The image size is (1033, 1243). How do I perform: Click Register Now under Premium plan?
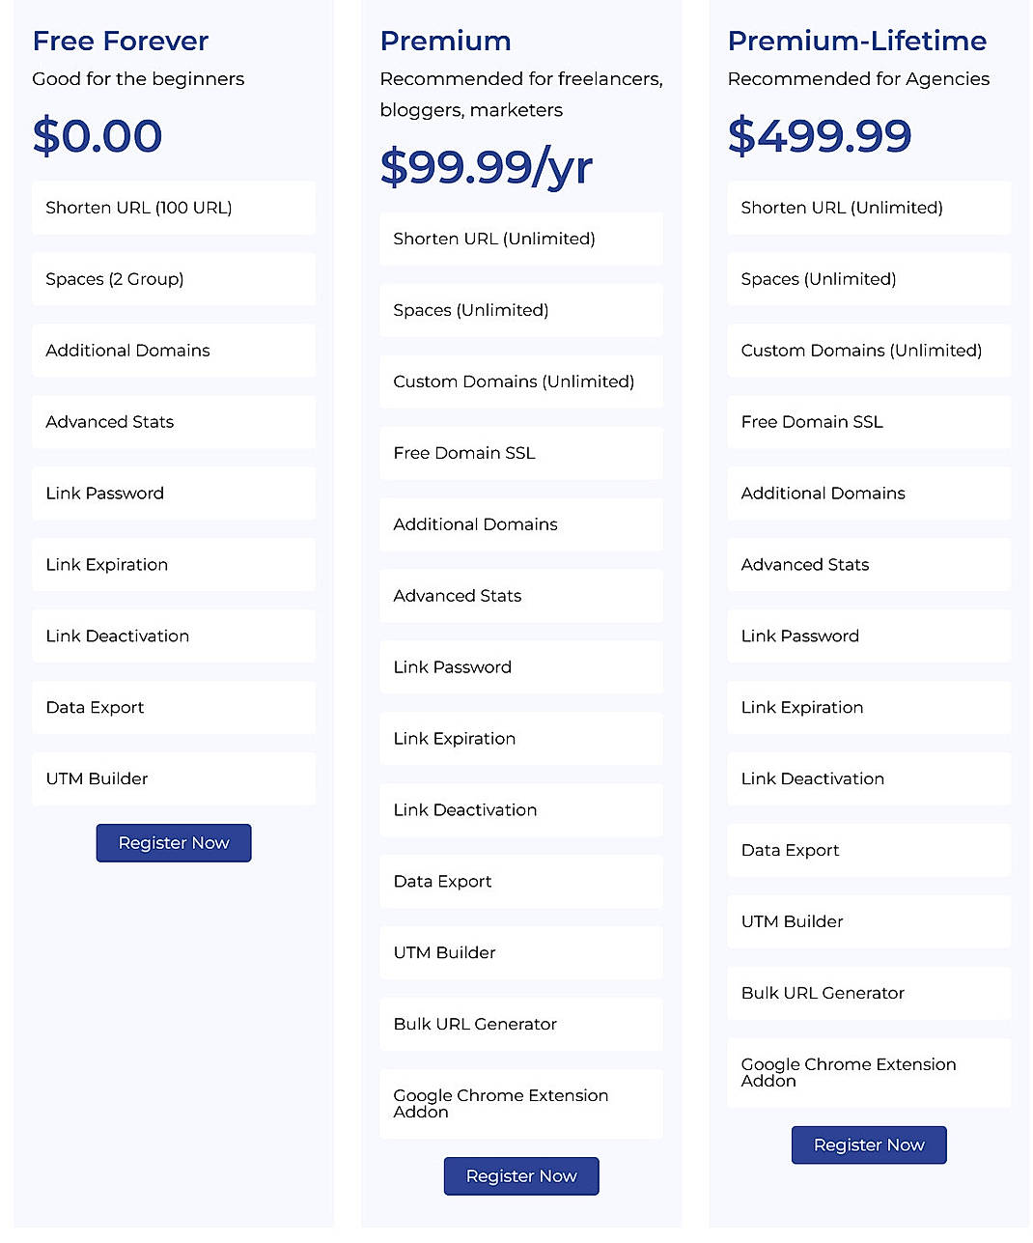coord(521,1175)
